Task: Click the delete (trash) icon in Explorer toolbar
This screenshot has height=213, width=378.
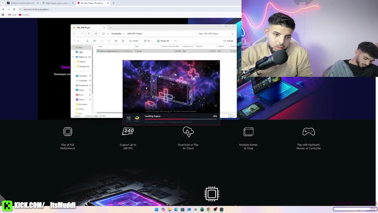Action: [123, 41]
